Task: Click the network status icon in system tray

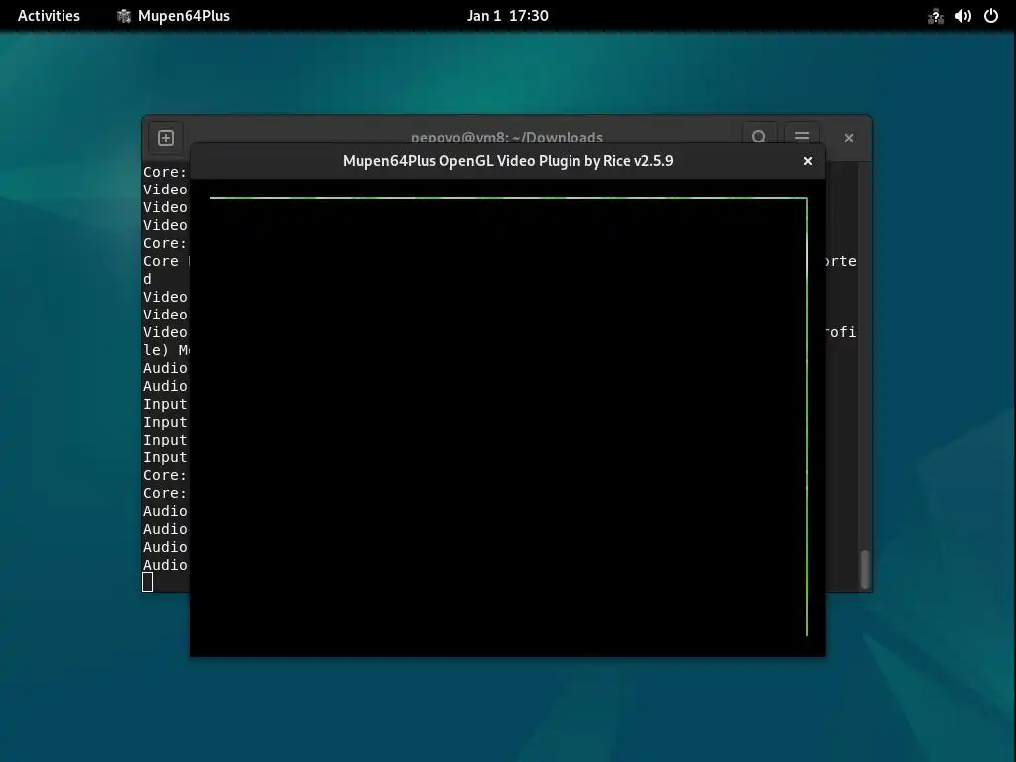Action: coord(935,16)
